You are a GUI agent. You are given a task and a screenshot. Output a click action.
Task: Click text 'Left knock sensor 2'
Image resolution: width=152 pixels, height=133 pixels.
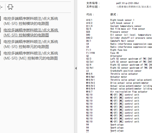click(x=122, y=23)
